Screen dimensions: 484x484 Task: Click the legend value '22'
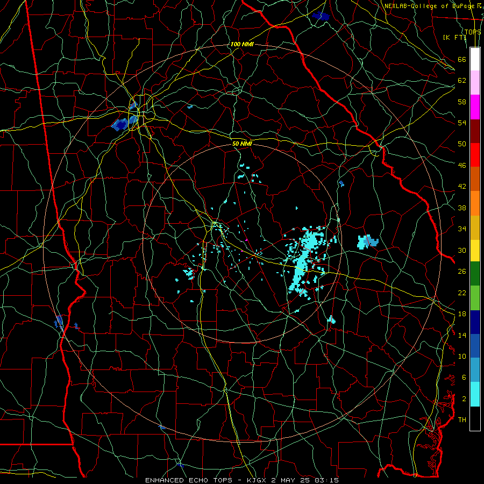tap(462, 293)
